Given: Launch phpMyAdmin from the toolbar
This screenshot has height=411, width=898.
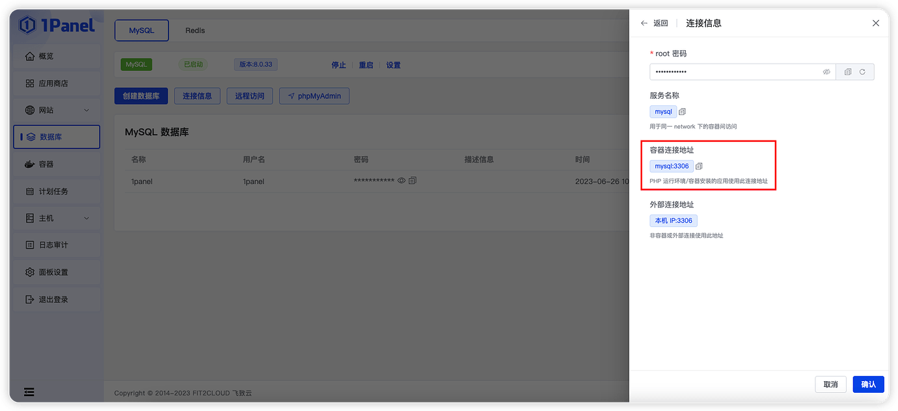Looking at the screenshot, I should (314, 96).
